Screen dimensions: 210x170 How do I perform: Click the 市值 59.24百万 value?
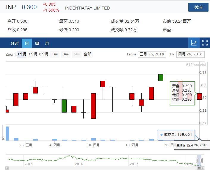[177, 21]
